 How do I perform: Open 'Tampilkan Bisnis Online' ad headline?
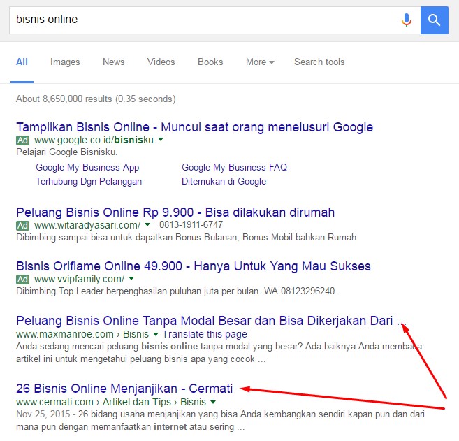click(195, 127)
